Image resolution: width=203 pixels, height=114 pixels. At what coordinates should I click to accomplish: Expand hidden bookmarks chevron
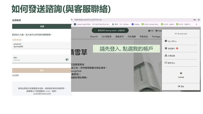coord(196,24)
